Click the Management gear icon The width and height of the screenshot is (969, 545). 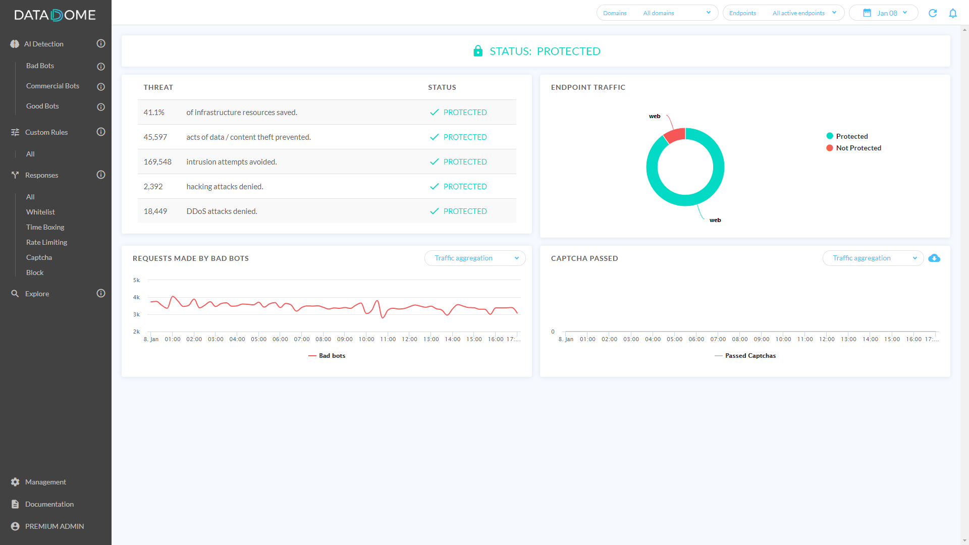pyautogui.click(x=15, y=482)
